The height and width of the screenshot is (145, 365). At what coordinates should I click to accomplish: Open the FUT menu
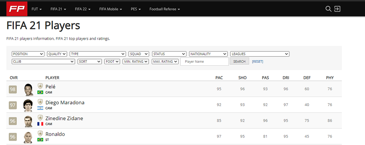pyautogui.click(x=37, y=9)
